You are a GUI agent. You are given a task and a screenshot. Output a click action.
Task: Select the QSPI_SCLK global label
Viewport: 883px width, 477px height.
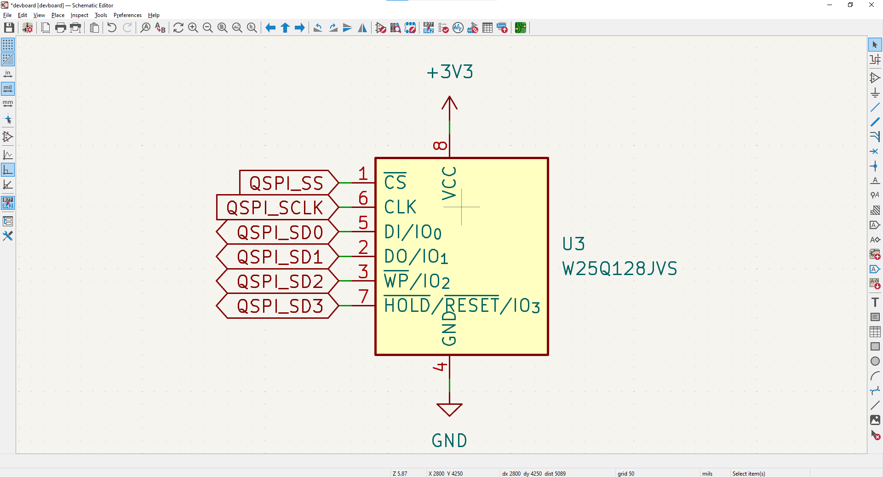(x=275, y=207)
